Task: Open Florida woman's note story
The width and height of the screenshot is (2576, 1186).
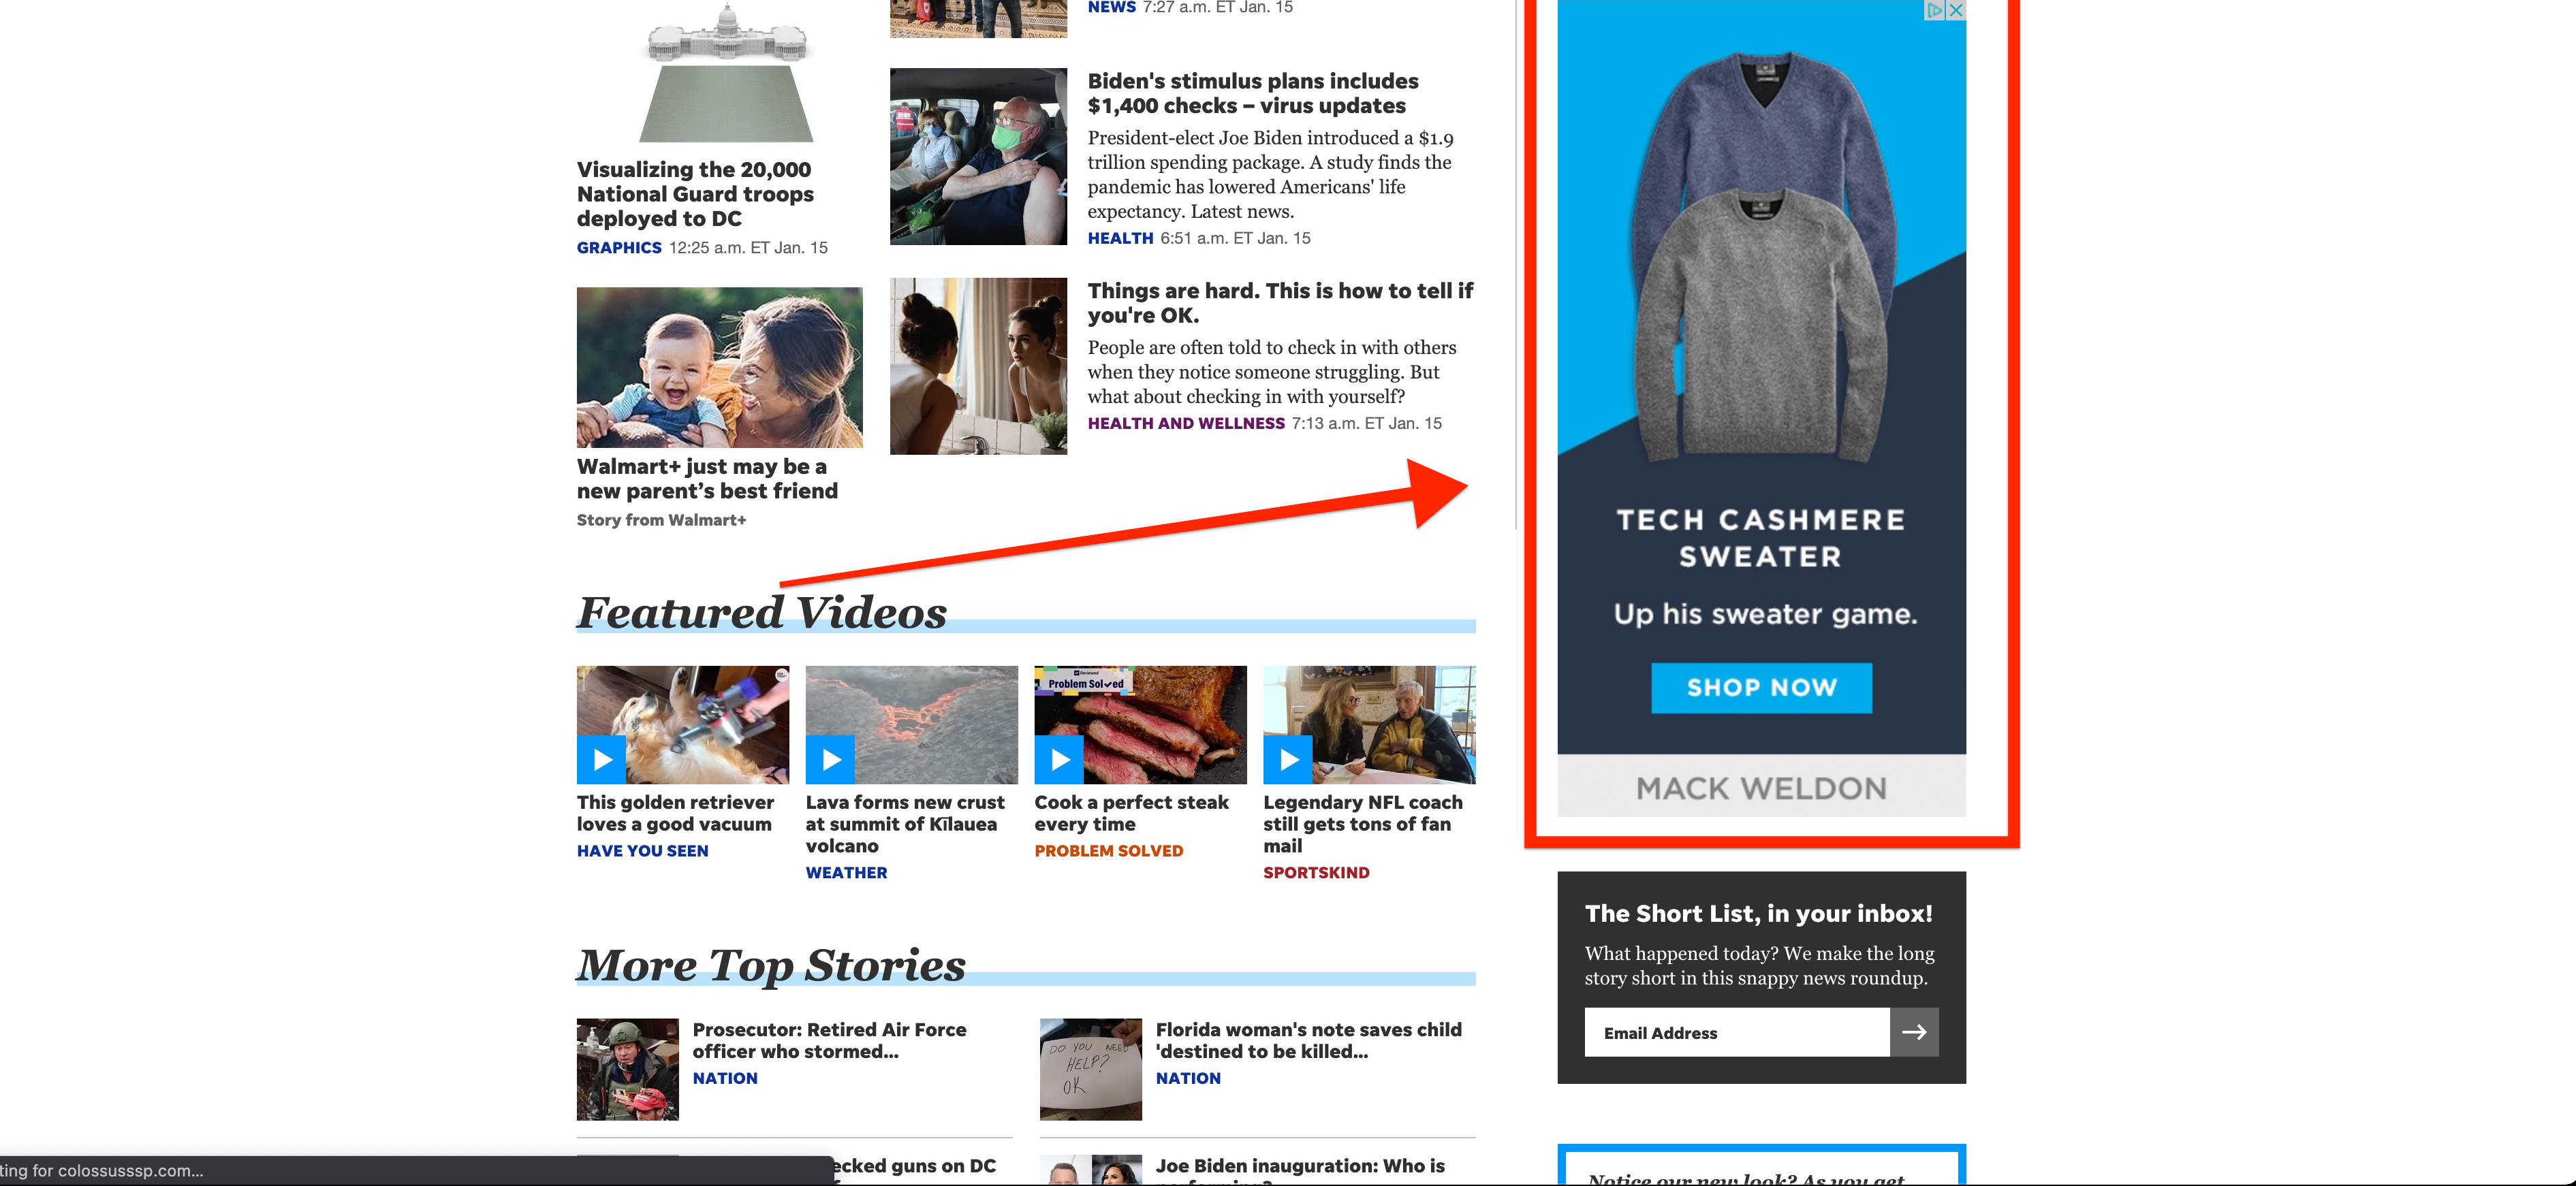Action: (1308, 1040)
